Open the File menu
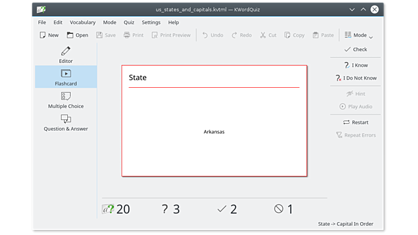 coord(42,22)
